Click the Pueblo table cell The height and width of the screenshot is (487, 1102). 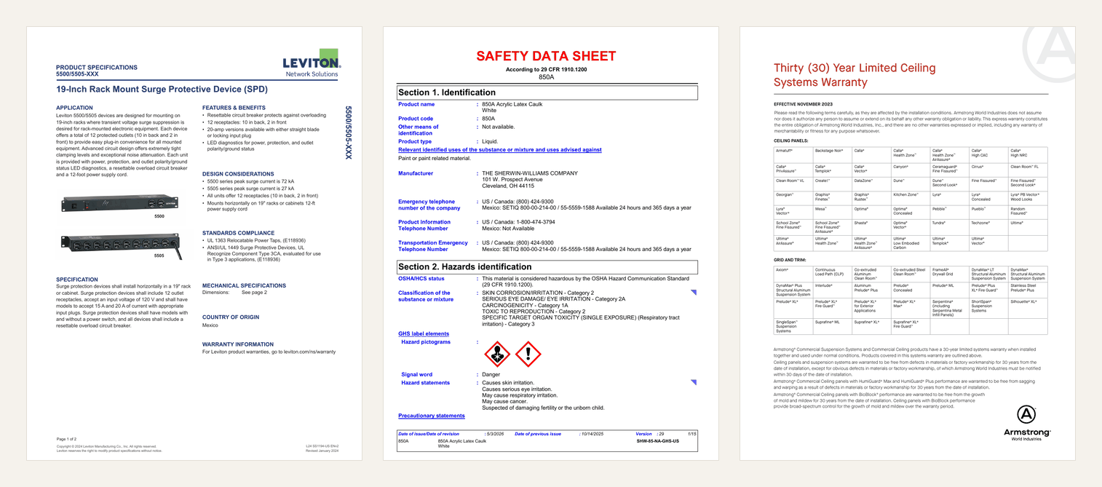pos(988,212)
